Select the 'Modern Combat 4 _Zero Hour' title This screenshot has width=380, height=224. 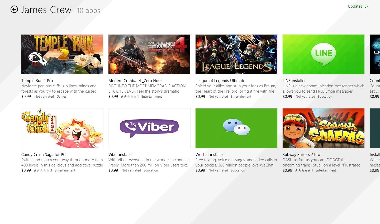point(135,81)
